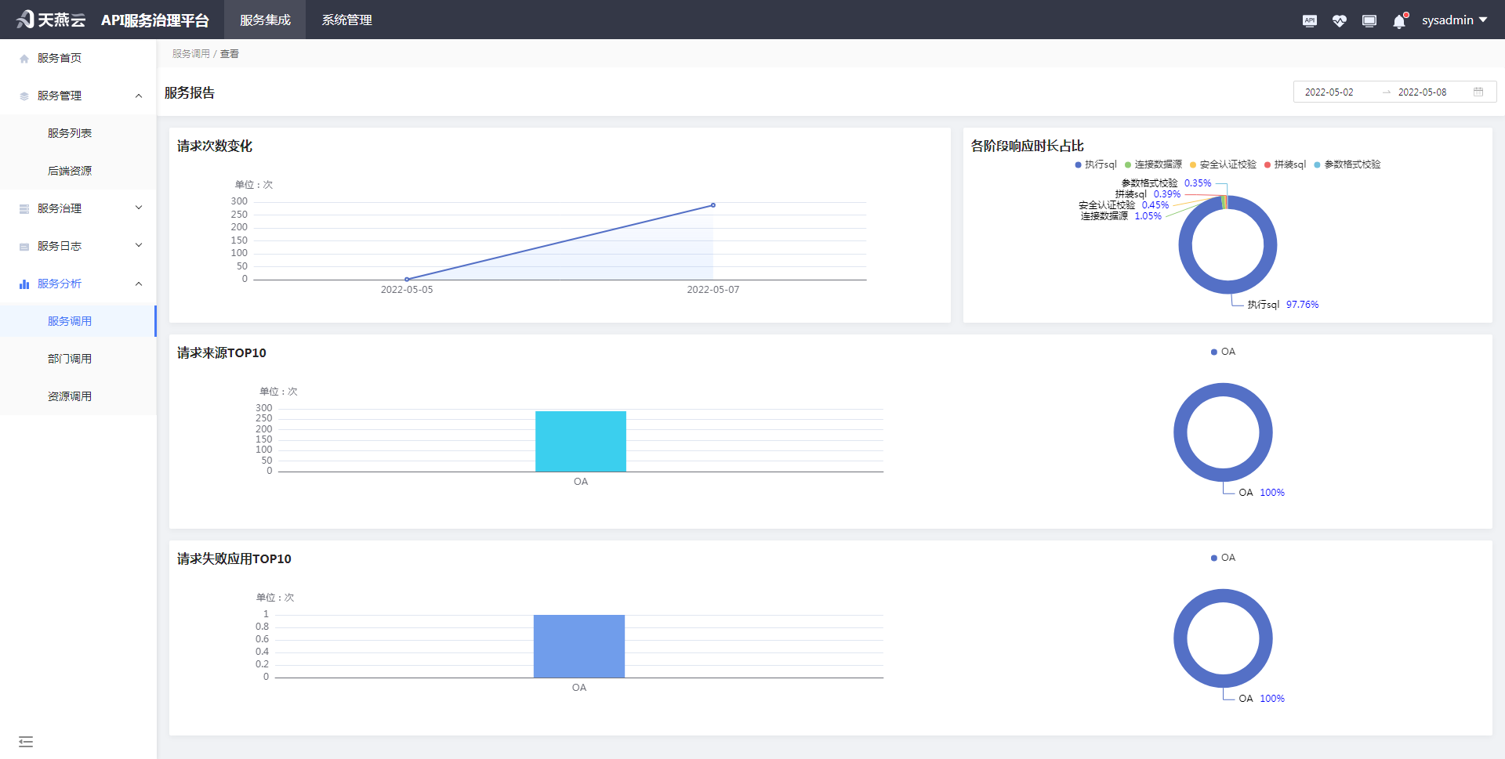This screenshot has height=759, width=1505.
Task: Toggle the 连接数据源 legend item
Action: pos(1153,164)
